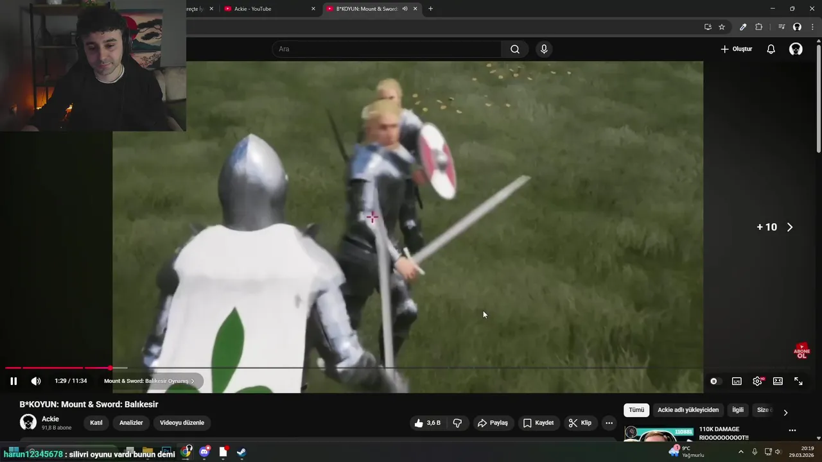
Task: Open the system volume tray icon
Action: coord(778,452)
